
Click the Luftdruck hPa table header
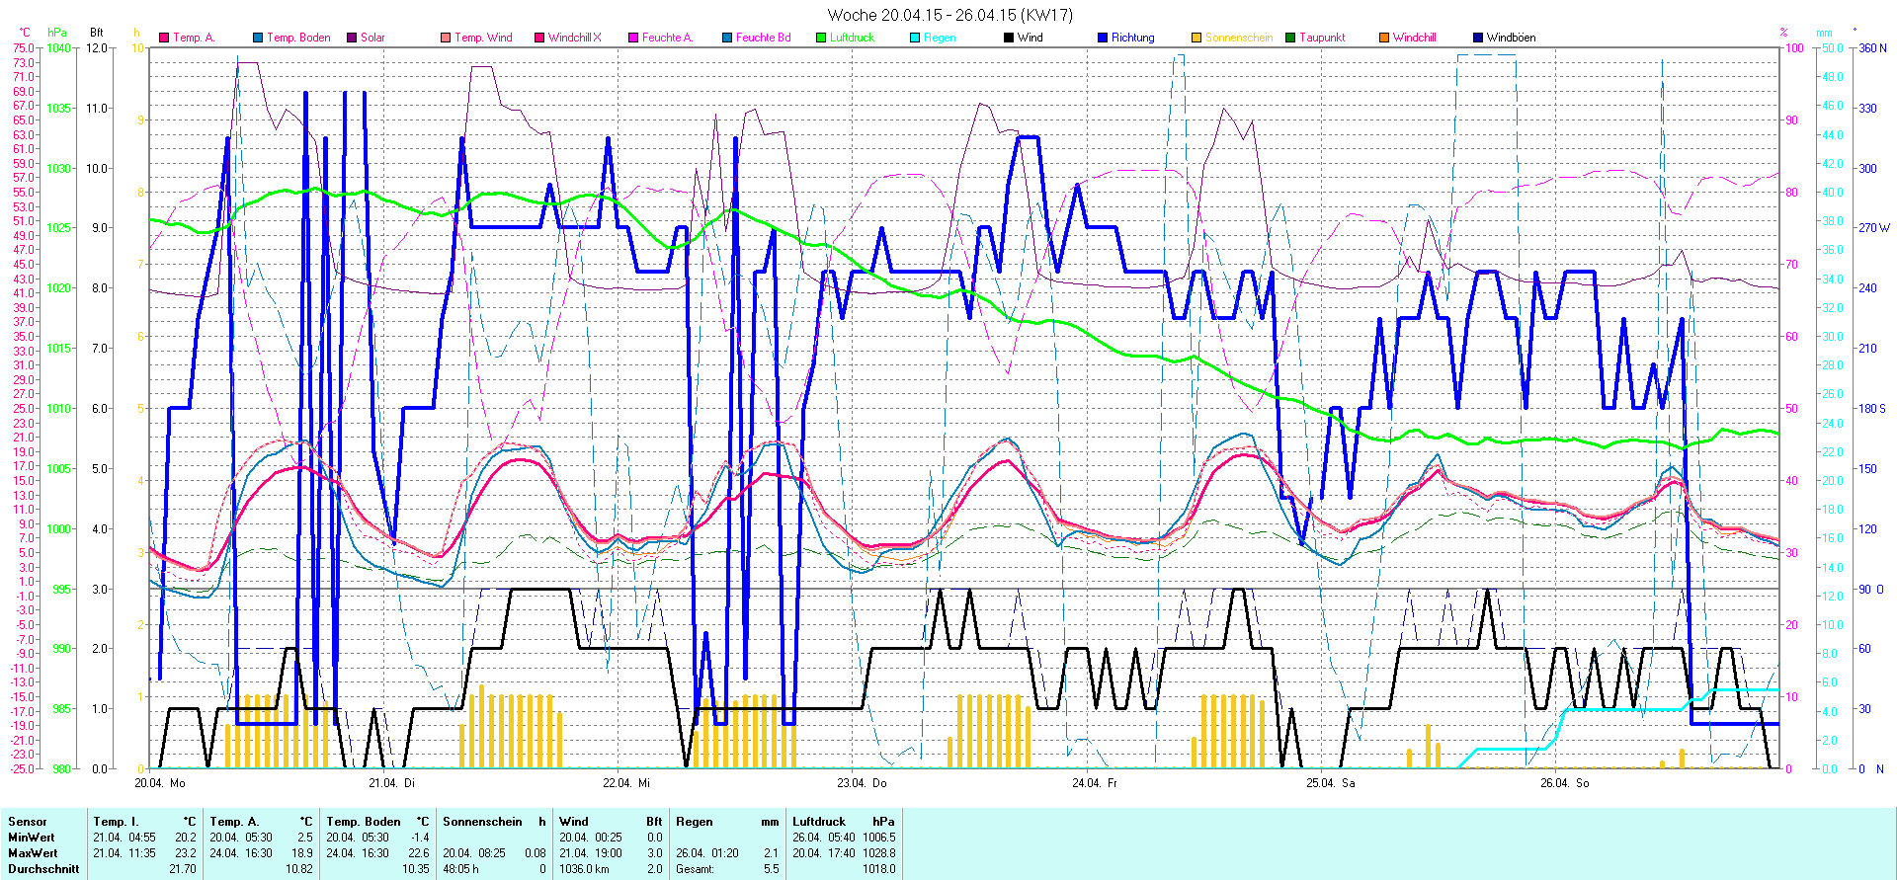coord(843,822)
